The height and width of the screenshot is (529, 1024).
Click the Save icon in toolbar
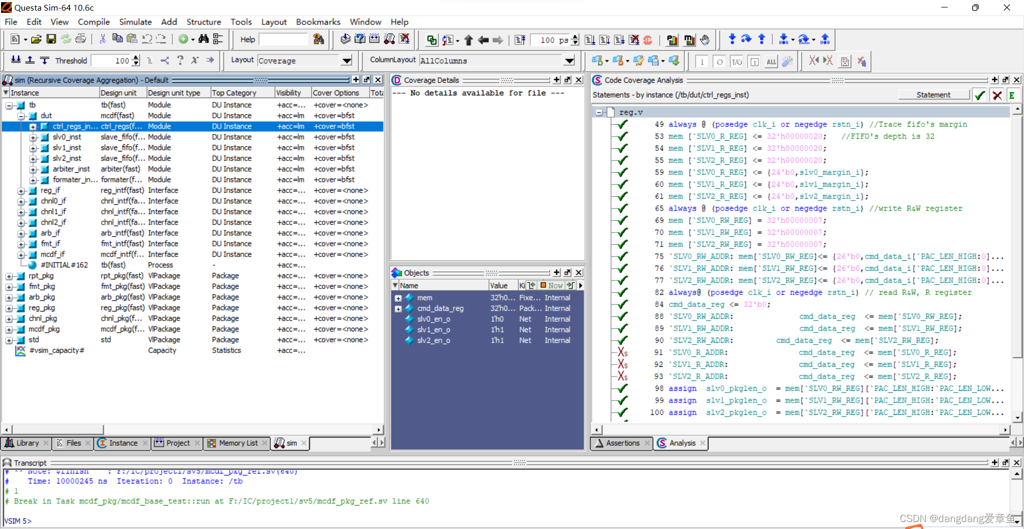pyautogui.click(x=51, y=39)
